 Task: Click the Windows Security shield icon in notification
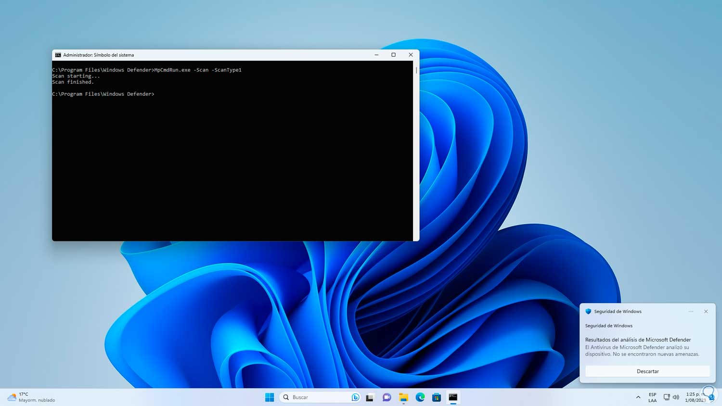coord(588,312)
